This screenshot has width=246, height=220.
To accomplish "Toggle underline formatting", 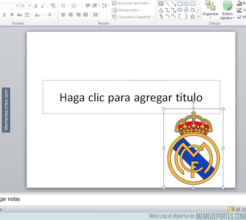I will pyautogui.click(x=5, y=15).
